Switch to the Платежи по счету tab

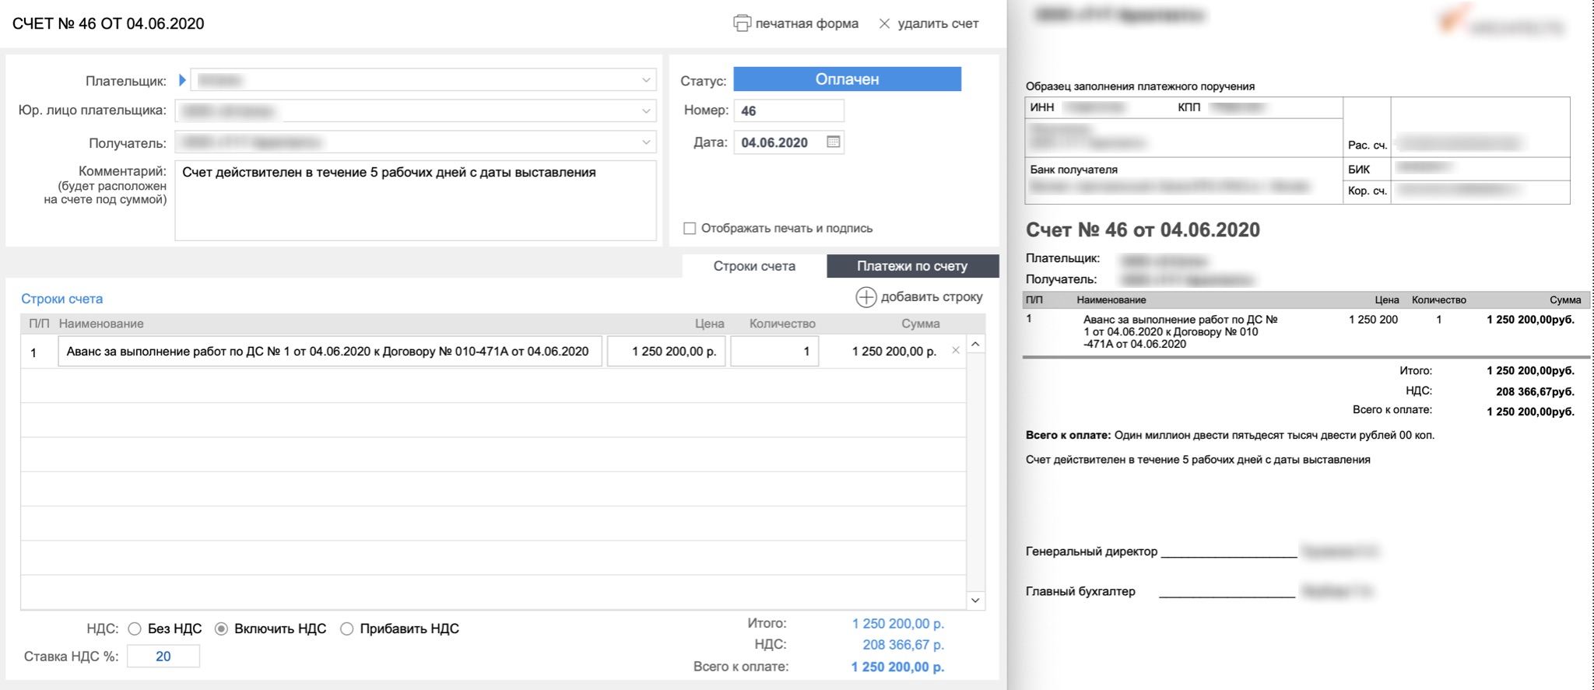(912, 266)
